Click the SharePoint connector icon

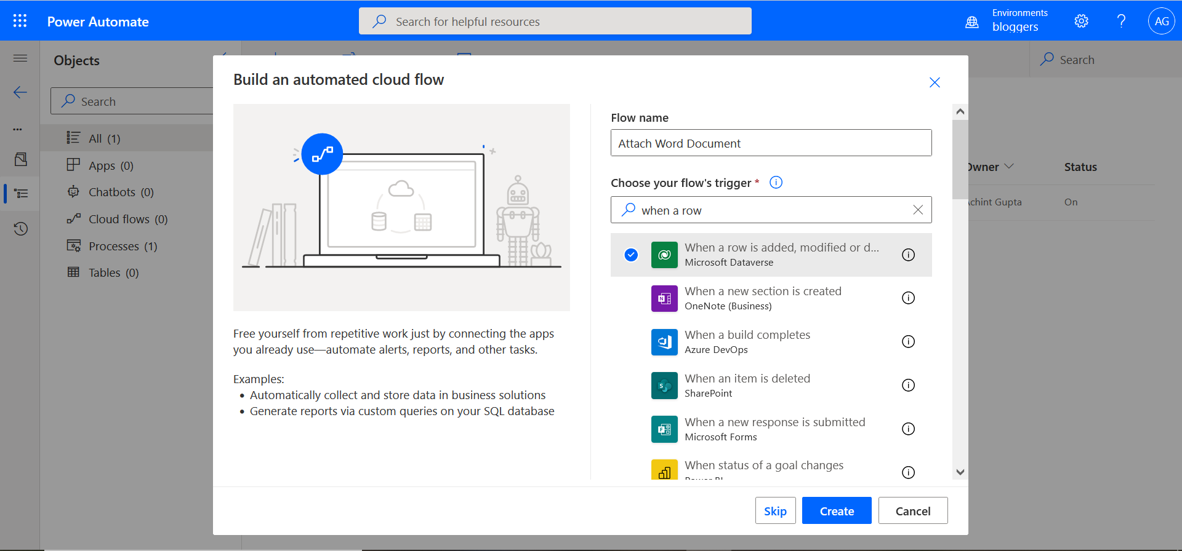pyautogui.click(x=664, y=386)
